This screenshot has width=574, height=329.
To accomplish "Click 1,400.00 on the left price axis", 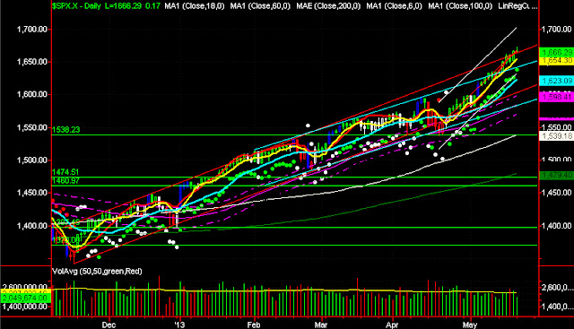I will point(32,225).
